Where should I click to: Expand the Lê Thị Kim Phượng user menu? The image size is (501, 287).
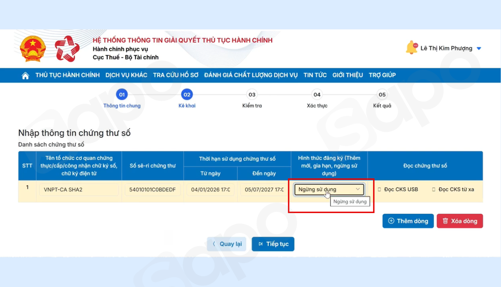479,49
